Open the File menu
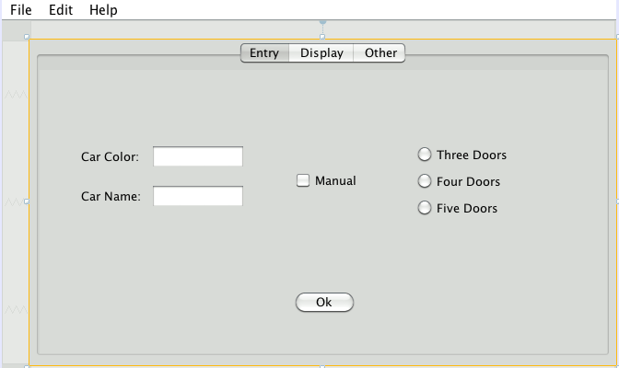This screenshot has width=619, height=368. (x=20, y=10)
